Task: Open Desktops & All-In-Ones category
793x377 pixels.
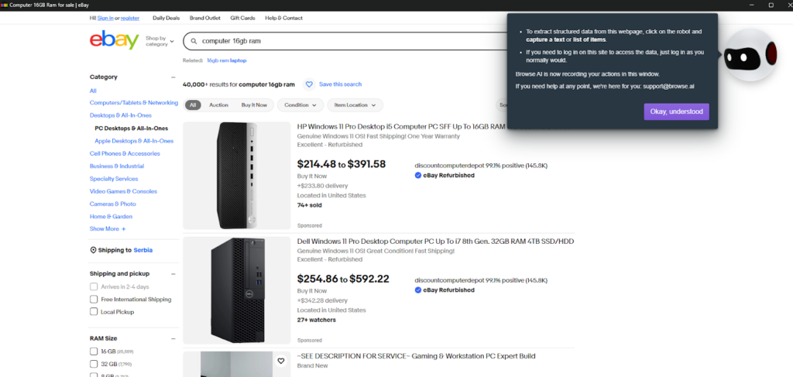Action: point(120,115)
